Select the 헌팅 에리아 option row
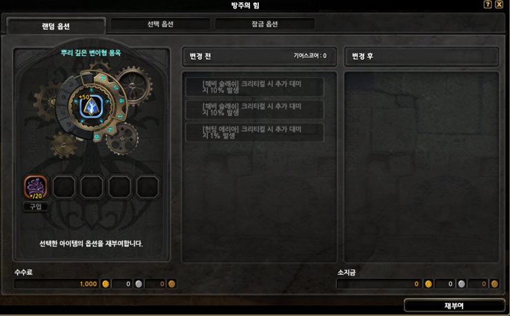The width and height of the screenshot is (510, 316). (255, 132)
